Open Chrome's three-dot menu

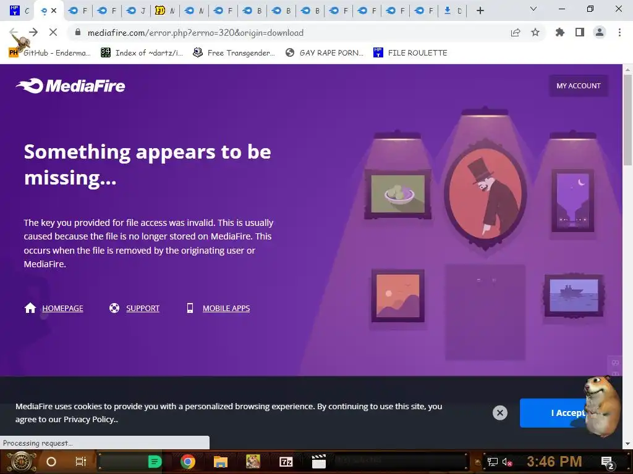tap(619, 32)
